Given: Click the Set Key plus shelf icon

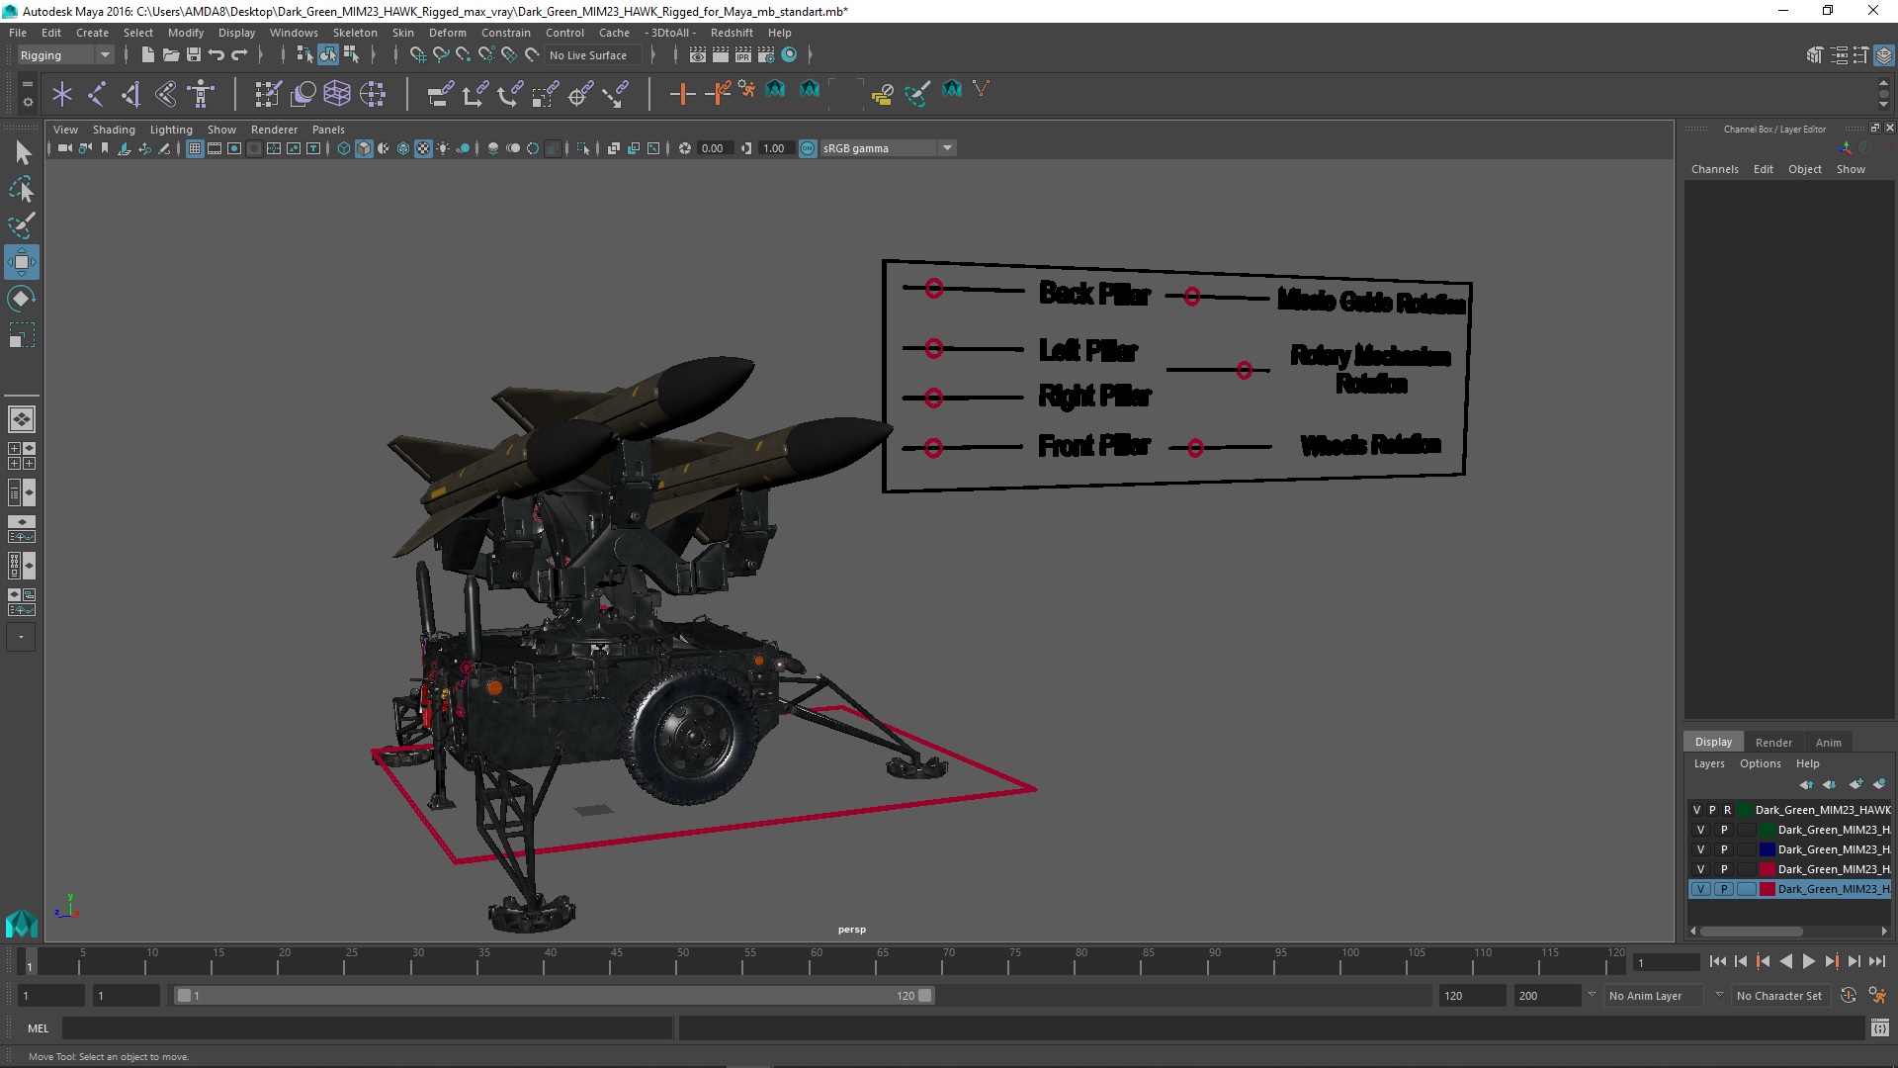Looking at the screenshot, I should [x=682, y=94].
